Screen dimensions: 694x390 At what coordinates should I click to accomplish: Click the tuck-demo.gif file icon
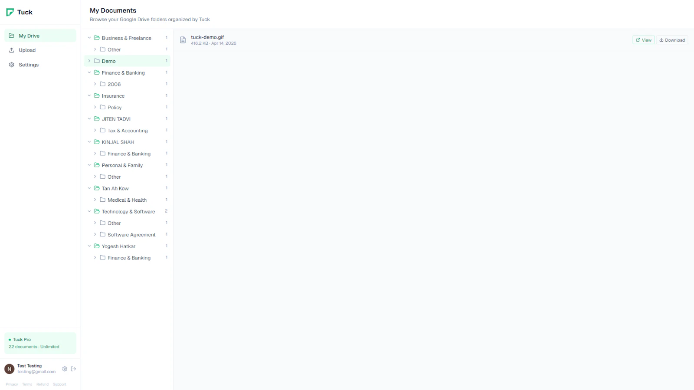(x=183, y=40)
